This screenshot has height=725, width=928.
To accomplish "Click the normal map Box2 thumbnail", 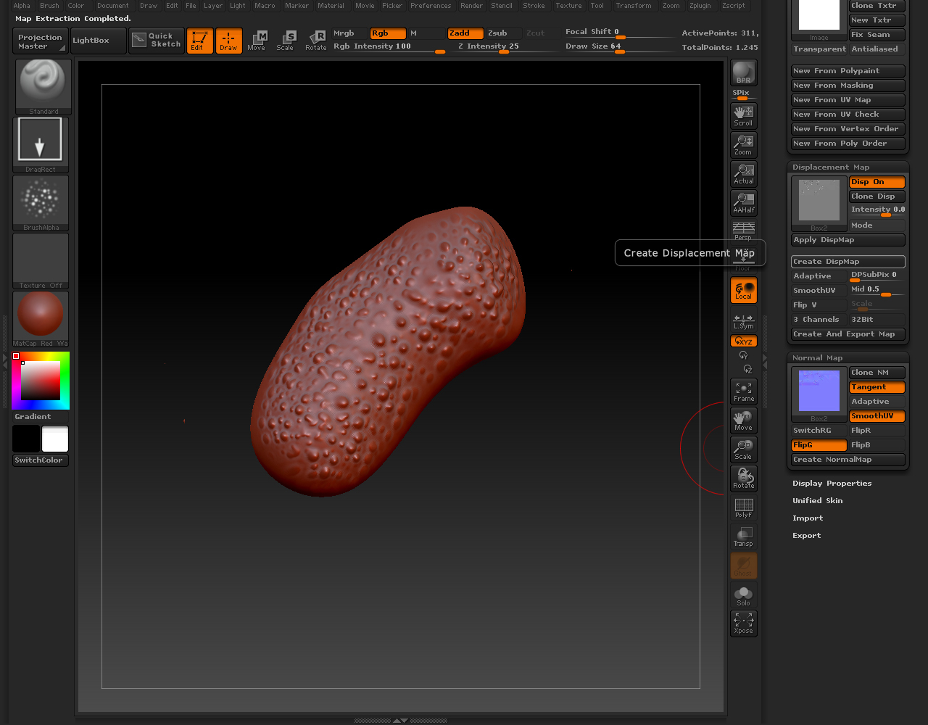I will pos(819,391).
